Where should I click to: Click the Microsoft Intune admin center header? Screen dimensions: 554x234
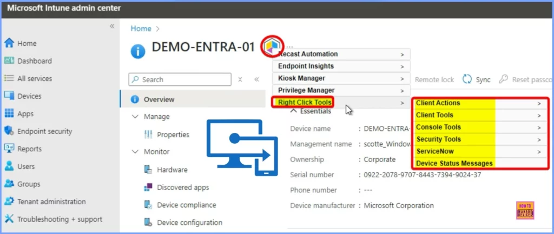point(64,8)
